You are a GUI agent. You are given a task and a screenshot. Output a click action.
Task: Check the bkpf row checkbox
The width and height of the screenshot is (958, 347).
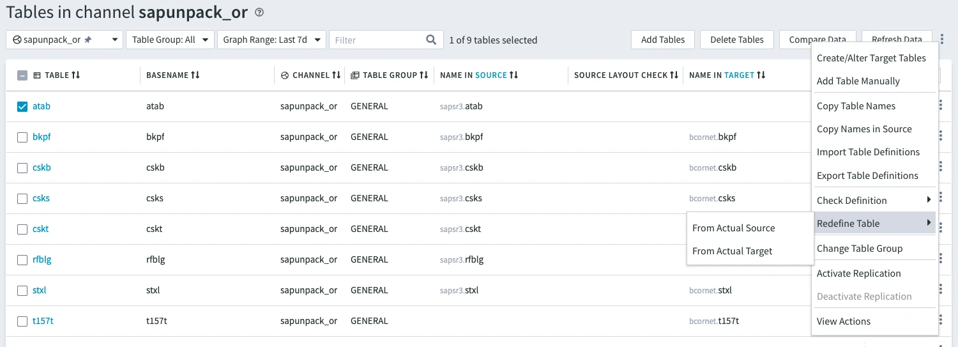pyautogui.click(x=22, y=137)
